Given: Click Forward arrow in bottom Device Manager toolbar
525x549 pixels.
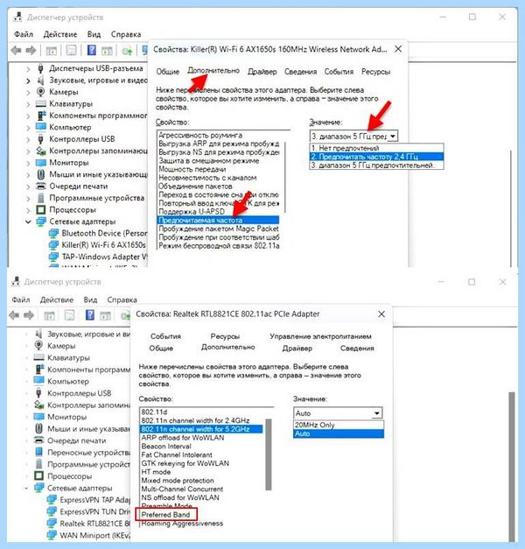Looking at the screenshot, I should click(x=29, y=315).
